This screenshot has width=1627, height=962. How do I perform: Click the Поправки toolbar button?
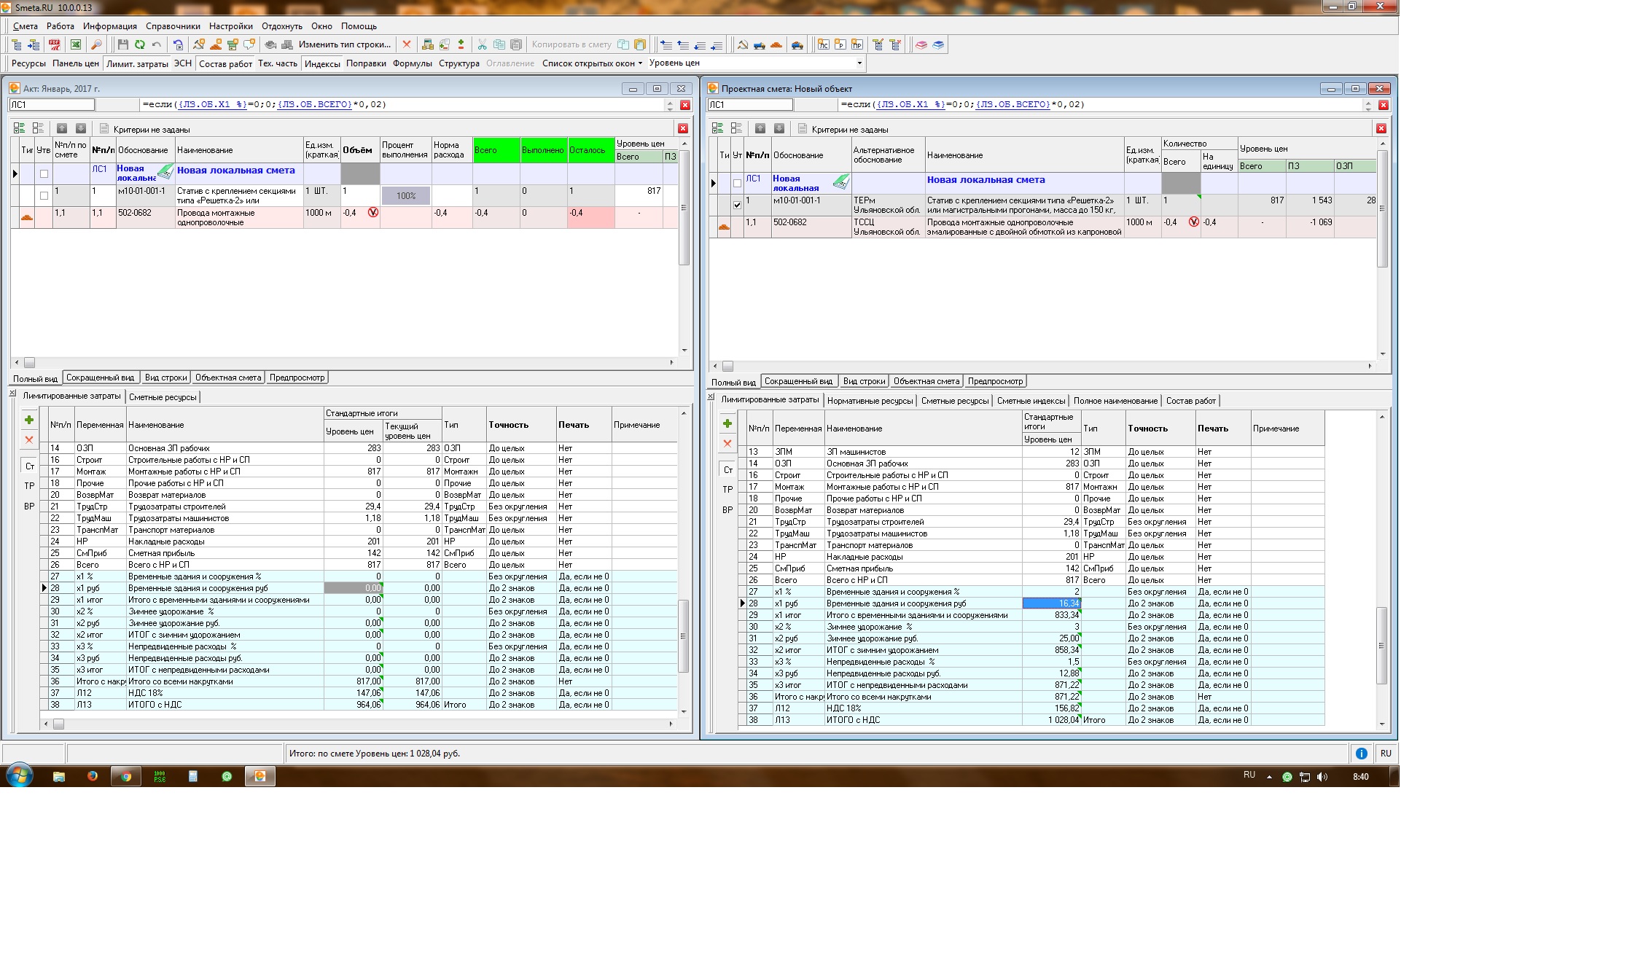(x=366, y=63)
